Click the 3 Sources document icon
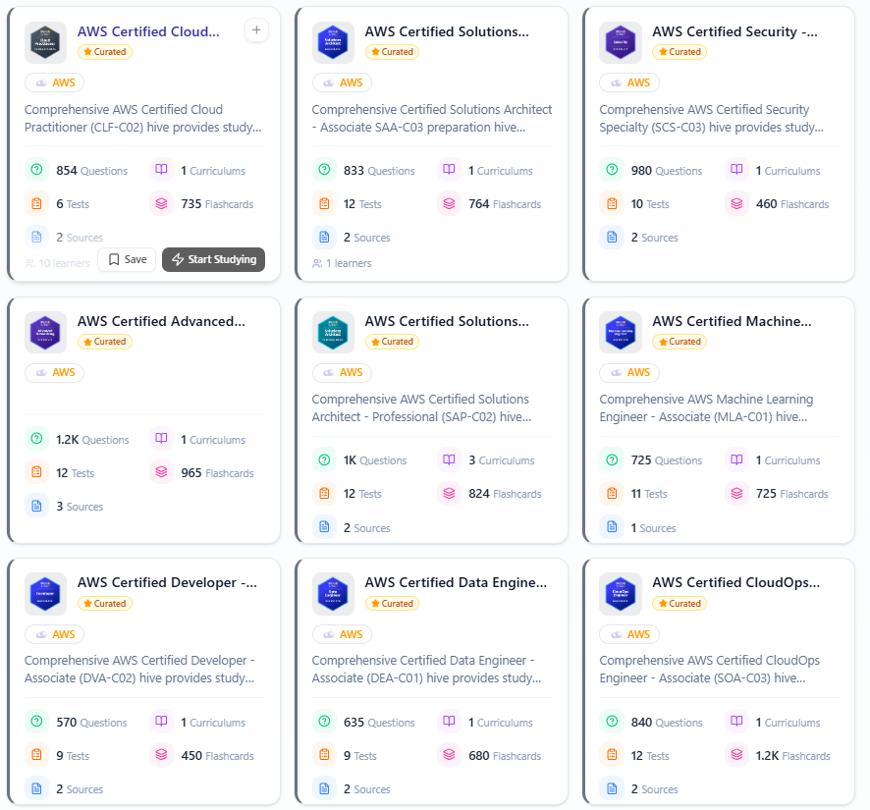The image size is (870, 810). pyautogui.click(x=37, y=507)
